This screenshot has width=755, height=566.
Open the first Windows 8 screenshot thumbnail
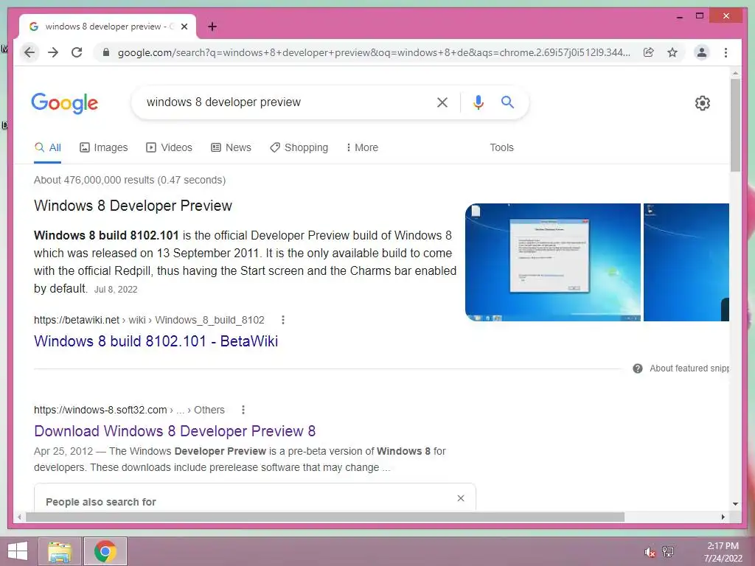click(x=553, y=262)
